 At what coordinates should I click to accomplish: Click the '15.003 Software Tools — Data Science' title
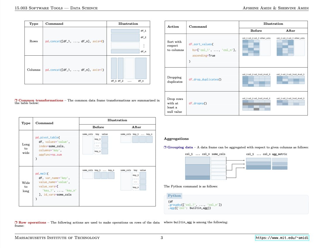[x=56, y=8]
